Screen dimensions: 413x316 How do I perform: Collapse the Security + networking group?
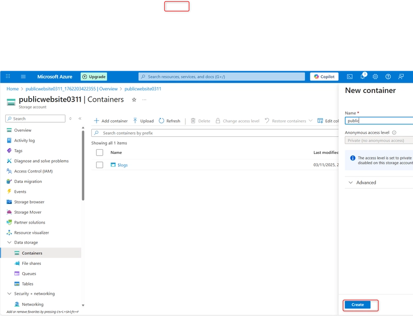coord(9,294)
